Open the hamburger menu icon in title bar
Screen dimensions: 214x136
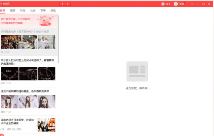click(x=192, y=4)
